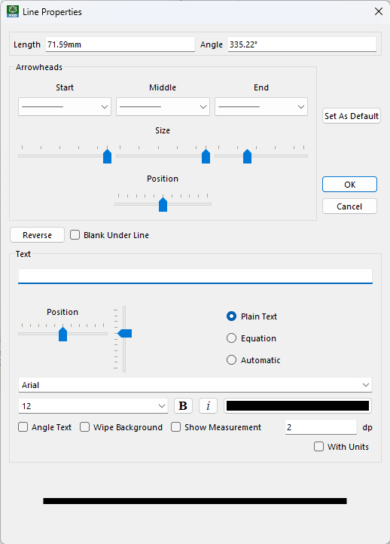Image resolution: width=390 pixels, height=544 pixels.
Task: Toggle the Bold text button
Action: tap(183, 405)
